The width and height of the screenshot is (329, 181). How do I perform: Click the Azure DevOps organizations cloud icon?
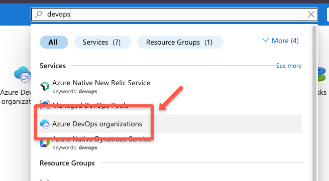point(45,124)
